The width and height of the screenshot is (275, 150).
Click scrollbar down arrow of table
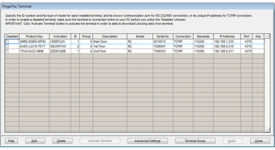click(267, 130)
